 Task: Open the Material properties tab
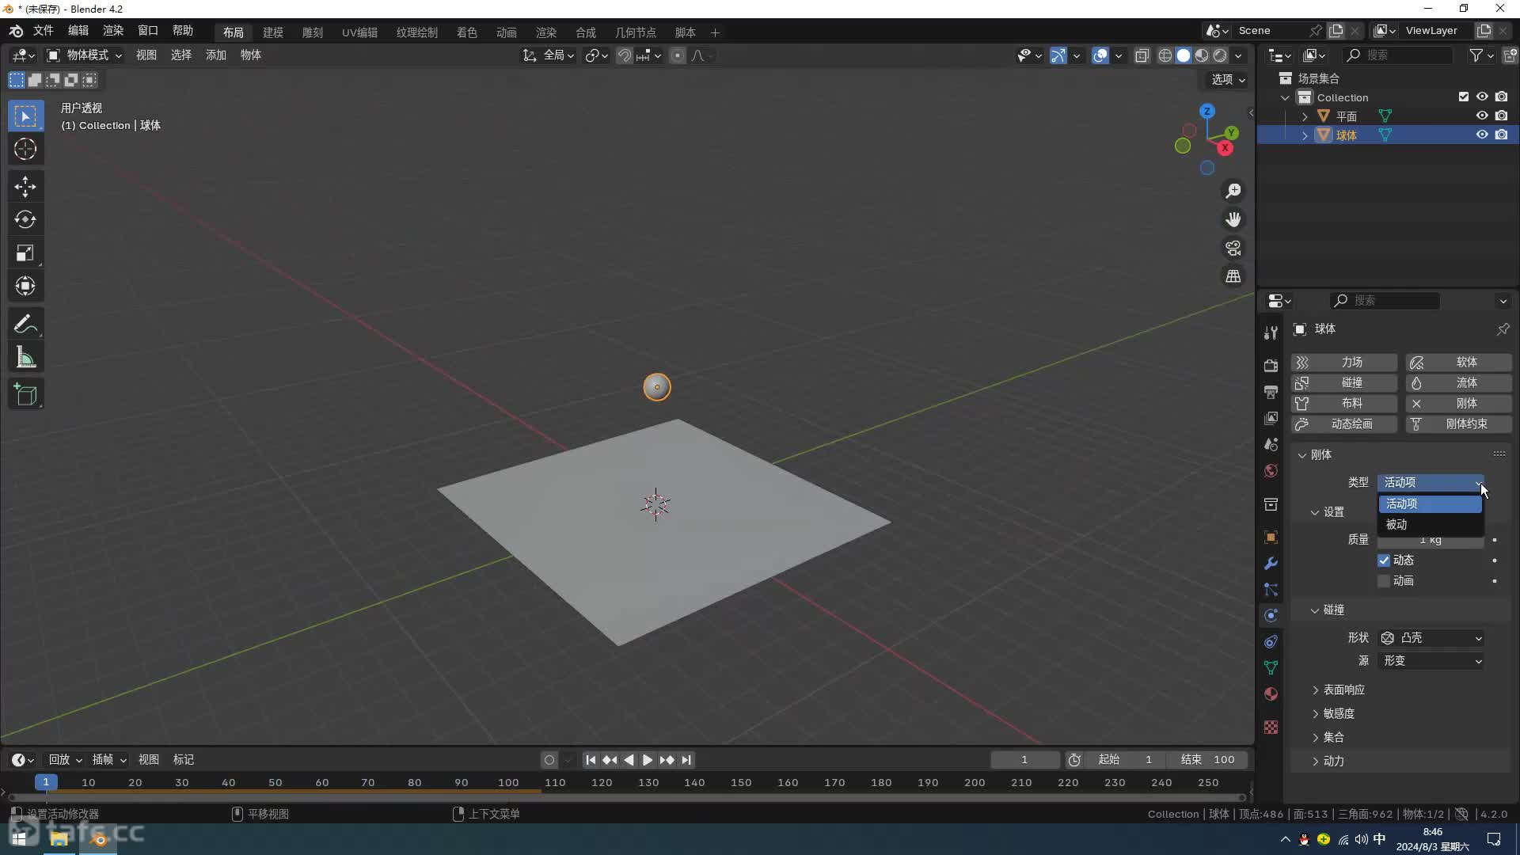[1271, 694]
